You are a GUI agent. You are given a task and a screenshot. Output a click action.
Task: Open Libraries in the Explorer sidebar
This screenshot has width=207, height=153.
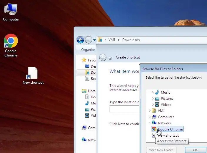point(89,91)
